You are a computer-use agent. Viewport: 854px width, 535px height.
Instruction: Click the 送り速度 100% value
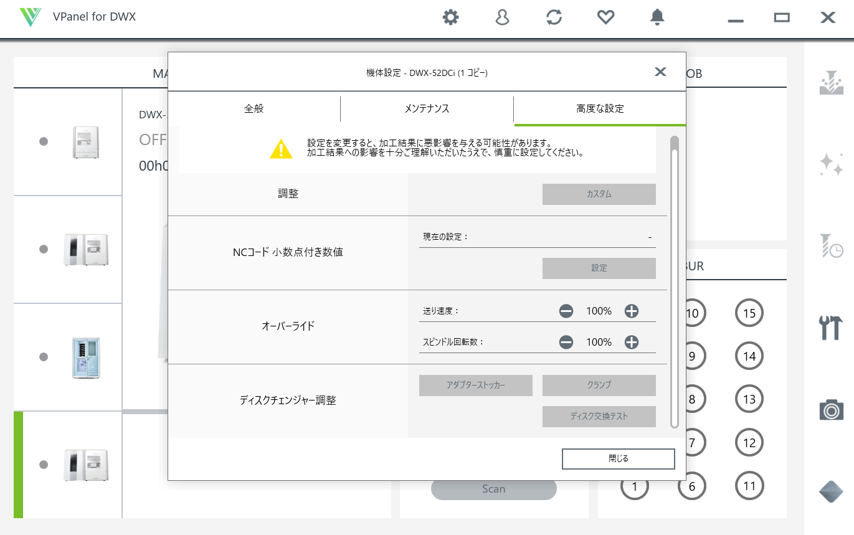pos(599,311)
